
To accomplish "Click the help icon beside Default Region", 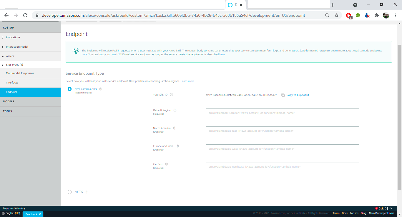I will (x=175, y=110).
